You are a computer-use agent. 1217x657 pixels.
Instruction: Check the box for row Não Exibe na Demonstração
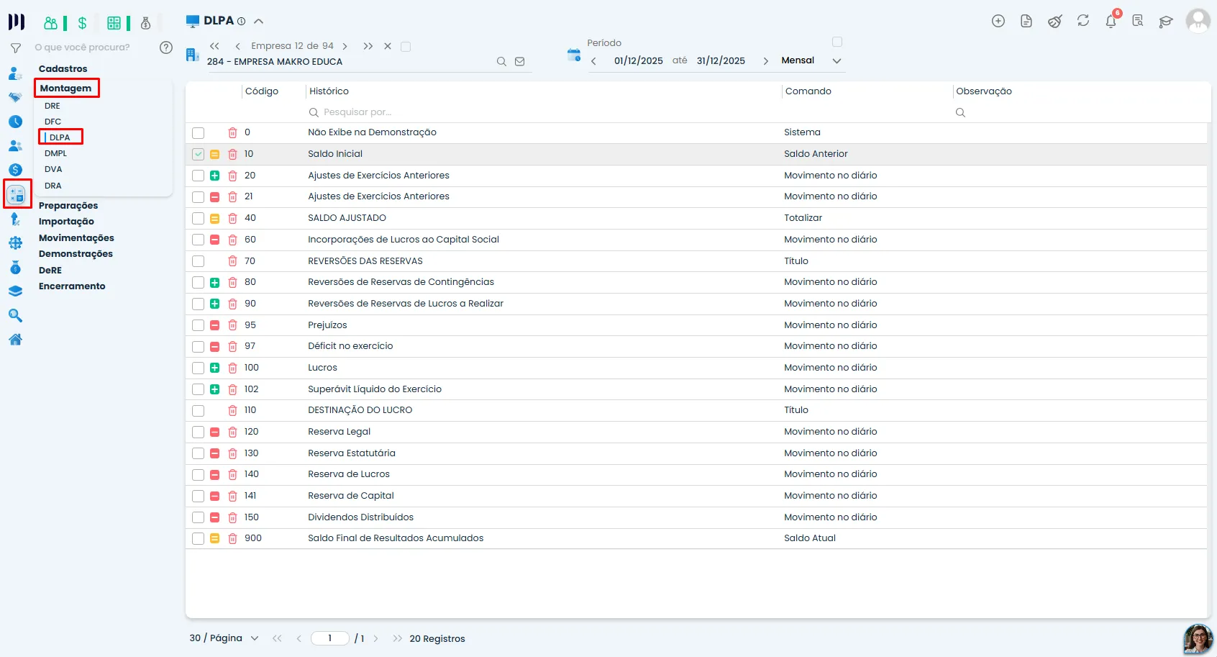pyautogui.click(x=199, y=133)
